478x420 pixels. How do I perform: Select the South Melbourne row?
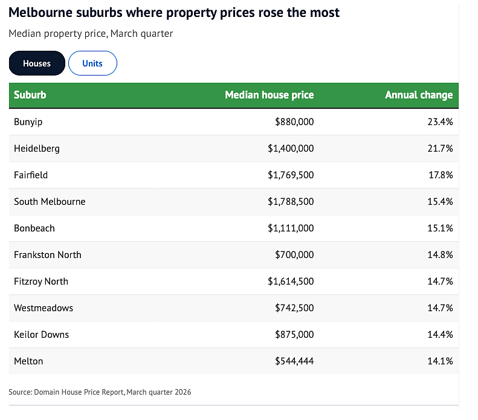tap(234, 202)
